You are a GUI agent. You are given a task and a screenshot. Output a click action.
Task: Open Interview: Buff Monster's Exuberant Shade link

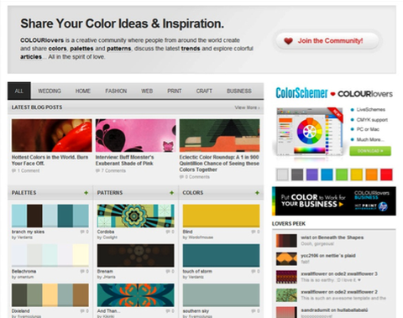(x=124, y=160)
